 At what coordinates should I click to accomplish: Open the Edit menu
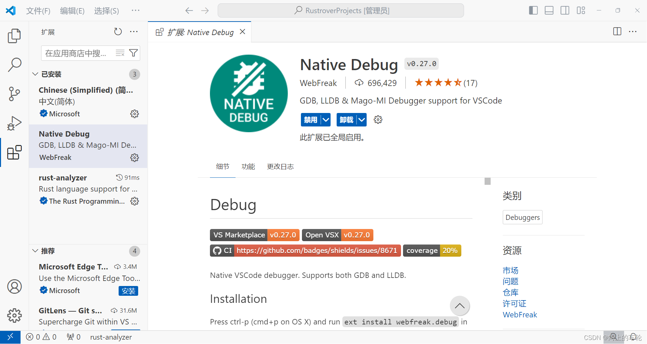pos(72,11)
